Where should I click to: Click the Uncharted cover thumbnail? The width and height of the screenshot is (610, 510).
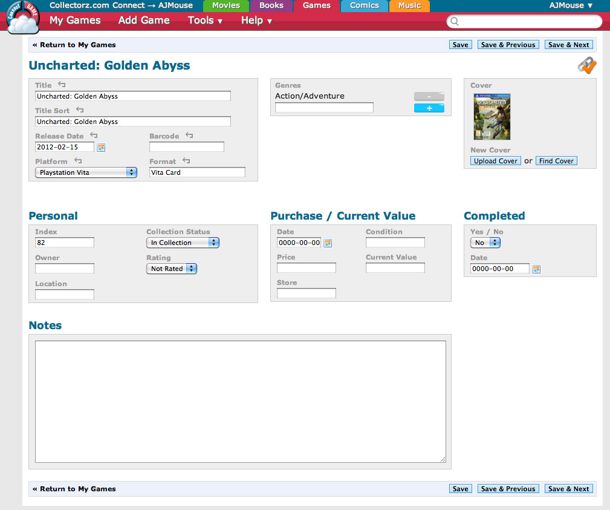point(492,117)
